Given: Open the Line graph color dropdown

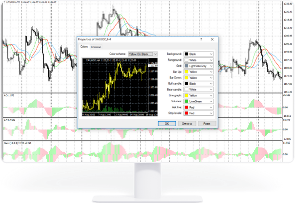Looking at the screenshot, I should pos(198,95).
